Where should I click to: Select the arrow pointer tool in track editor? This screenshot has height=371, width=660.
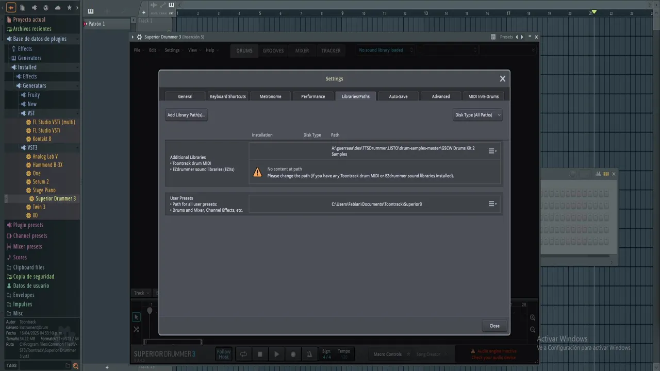(x=136, y=317)
